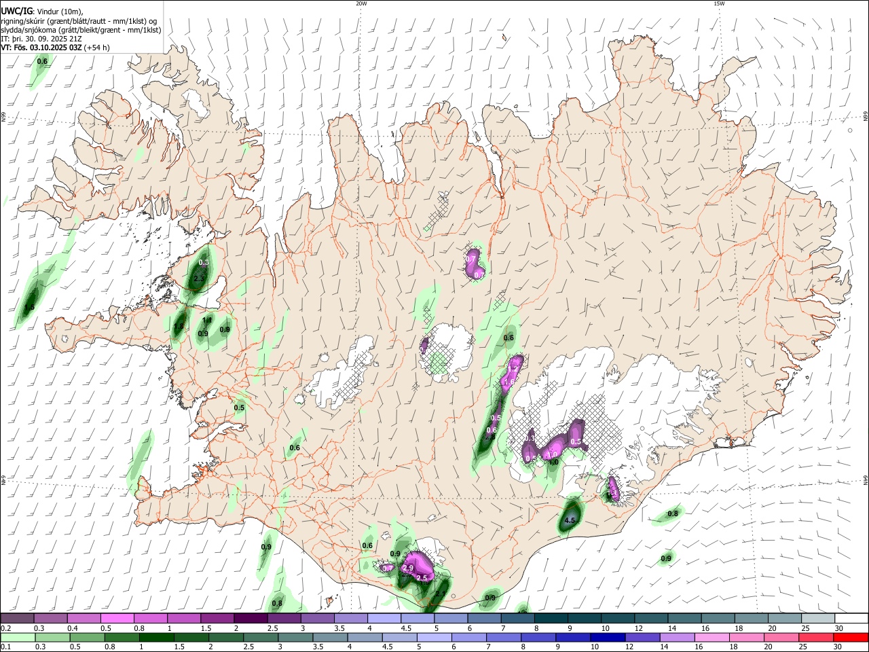
Task: Click the light pink 16 rain legend swatch
Action: [x=711, y=638]
